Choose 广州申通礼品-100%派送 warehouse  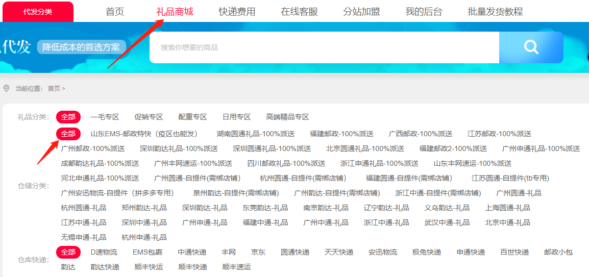(x=541, y=148)
